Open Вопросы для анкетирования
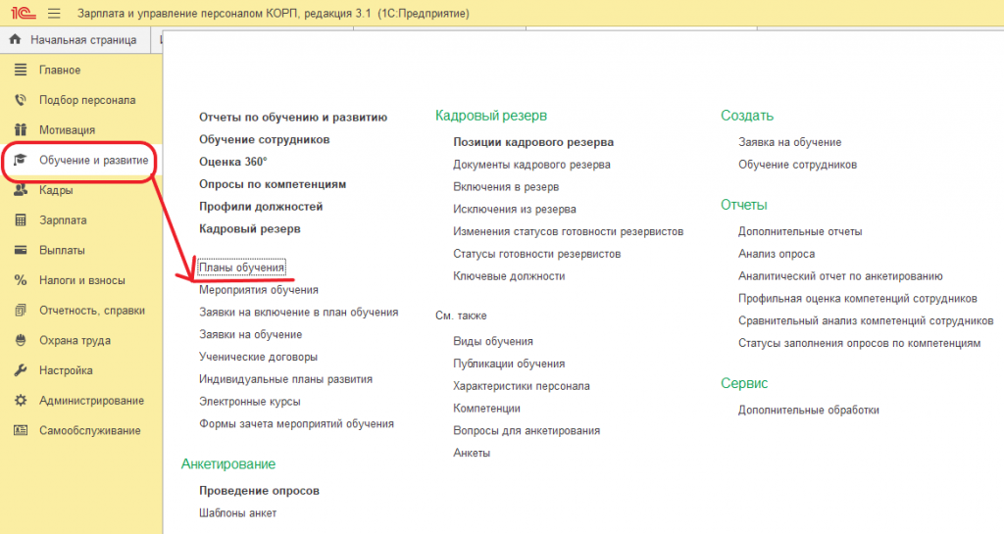The height and width of the screenshot is (534, 1004). point(527,431)
